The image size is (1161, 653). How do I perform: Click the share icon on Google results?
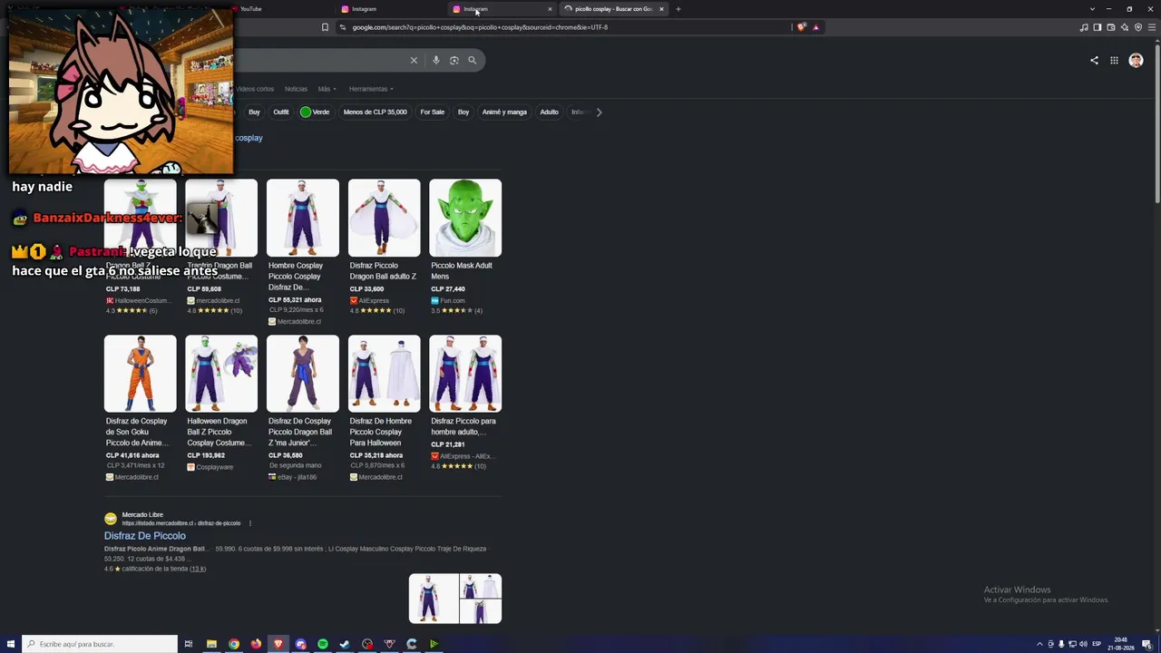(1094, 61)
